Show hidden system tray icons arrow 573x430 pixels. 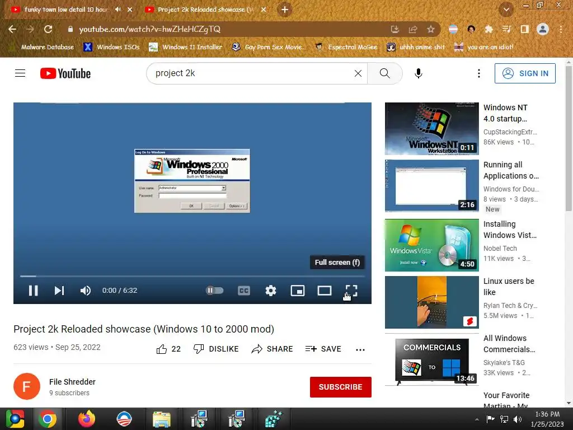point(477,419)
